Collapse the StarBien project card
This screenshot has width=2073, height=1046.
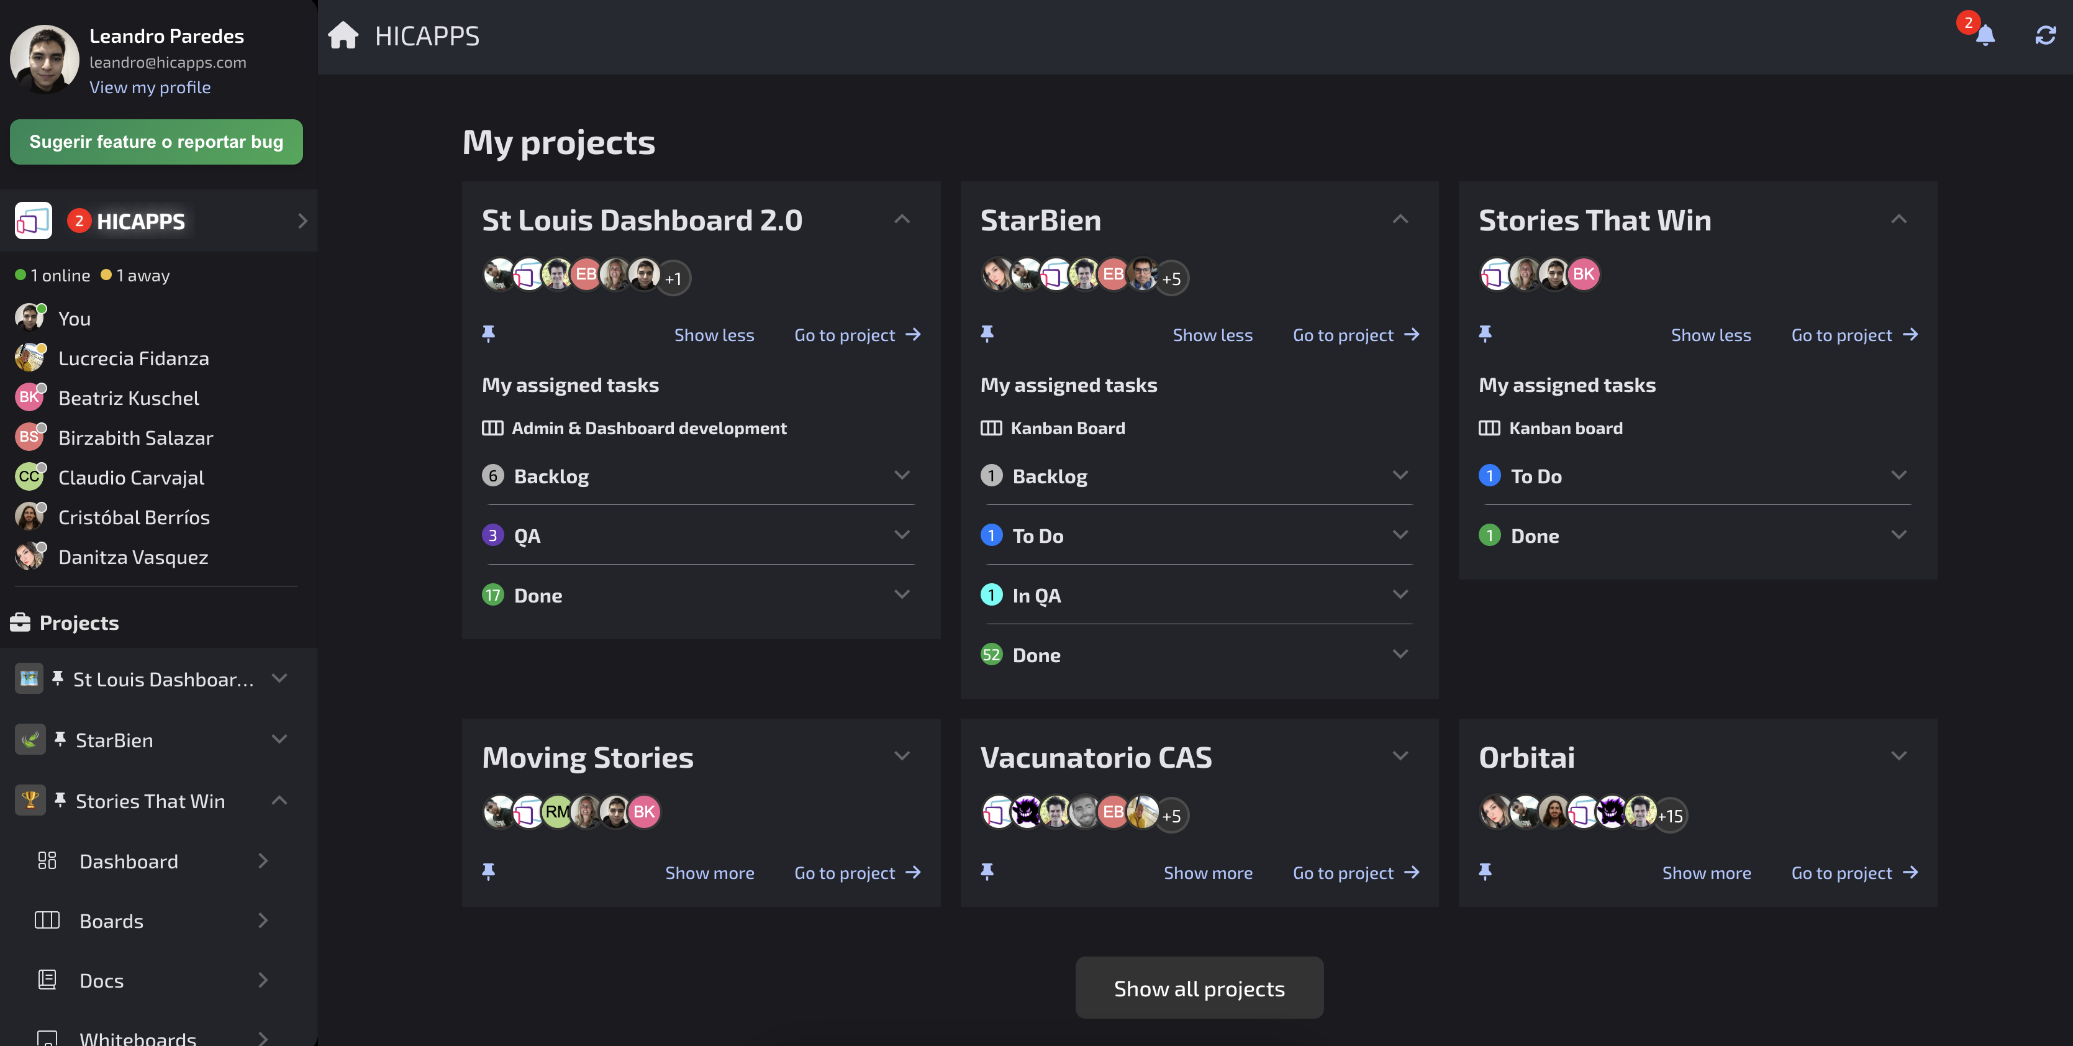click(x=1400, y=219)
